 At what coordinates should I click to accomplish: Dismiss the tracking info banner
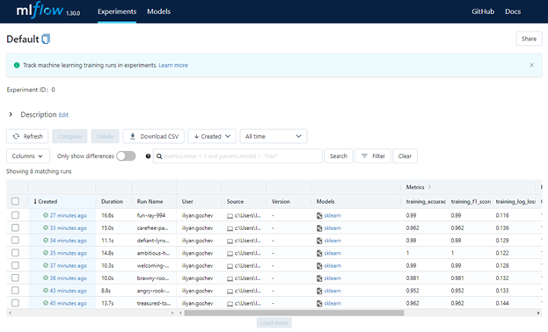[x=531, y=65]
